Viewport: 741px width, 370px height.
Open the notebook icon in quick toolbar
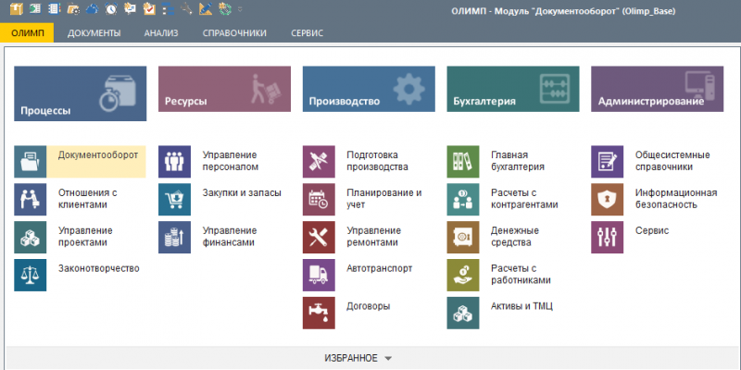pyautogui.click(x=54, y=8)
